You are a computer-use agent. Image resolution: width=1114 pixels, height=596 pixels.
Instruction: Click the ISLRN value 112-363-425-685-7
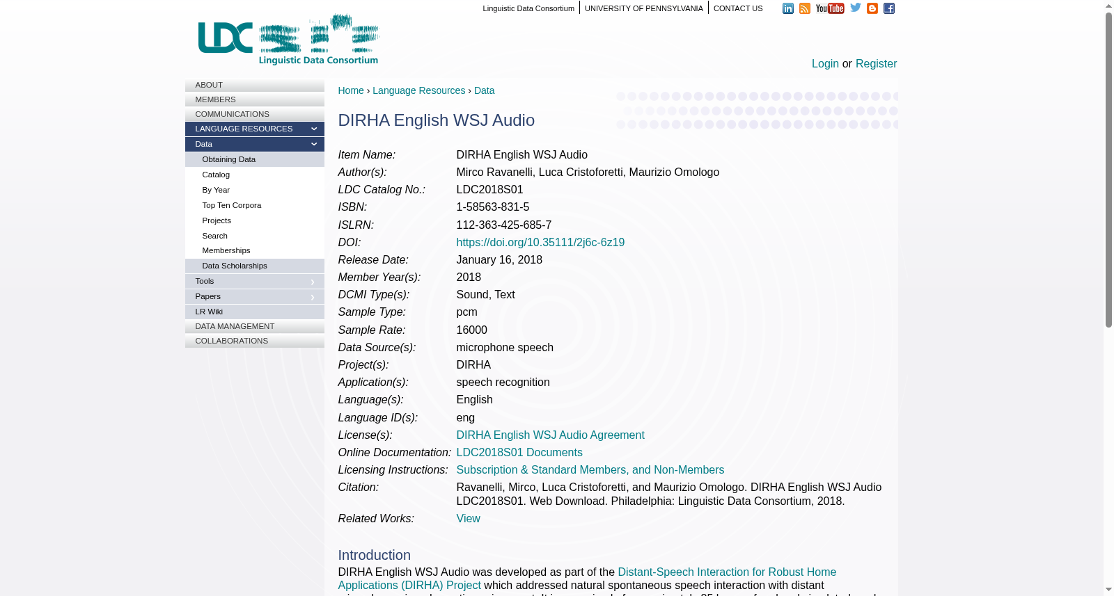[x=504, y=225]
